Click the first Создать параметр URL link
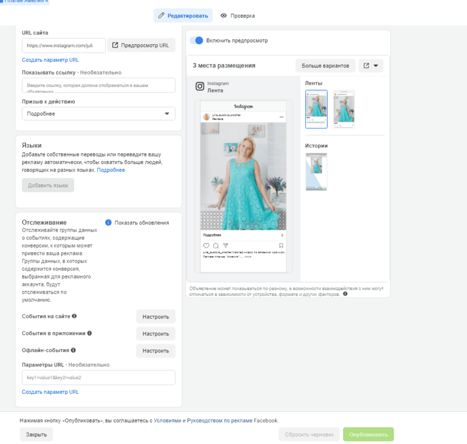The width and height of the screenshot is (467, 444). click(50, 60)
